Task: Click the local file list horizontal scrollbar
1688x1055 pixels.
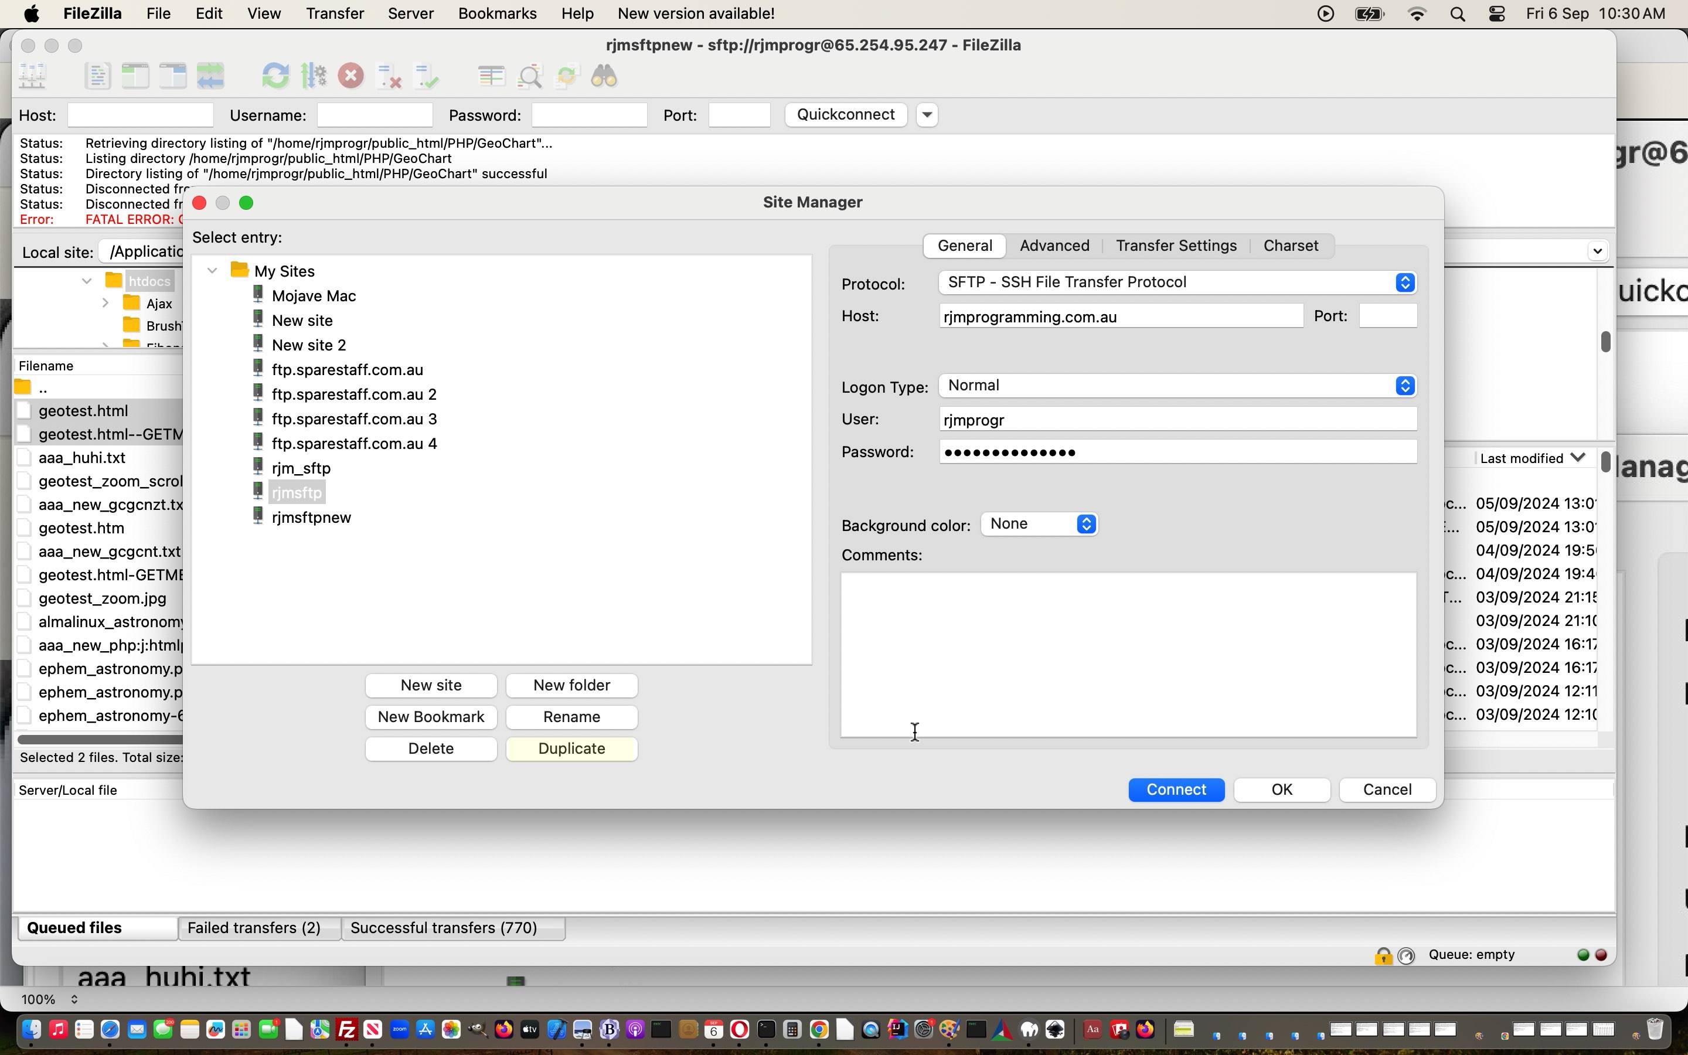Action: click(100, 739)
